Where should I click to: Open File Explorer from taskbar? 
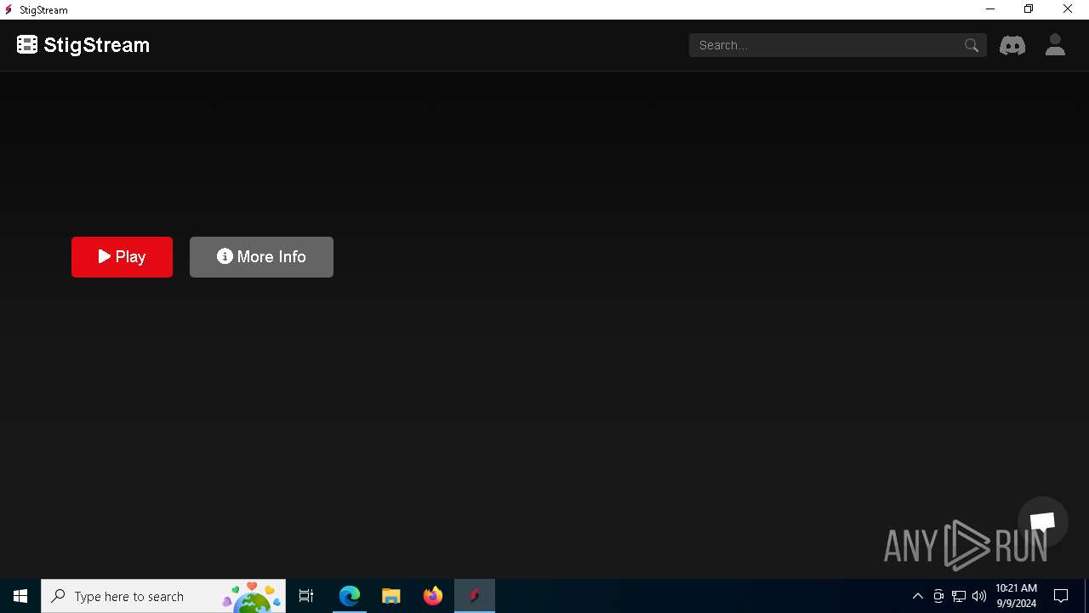[x=391, y=596]
